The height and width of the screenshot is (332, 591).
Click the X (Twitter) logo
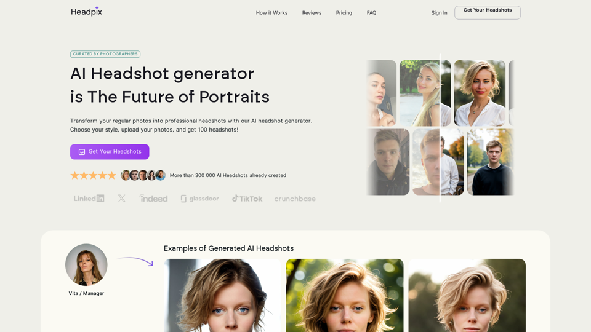click(x=121, y=199)
